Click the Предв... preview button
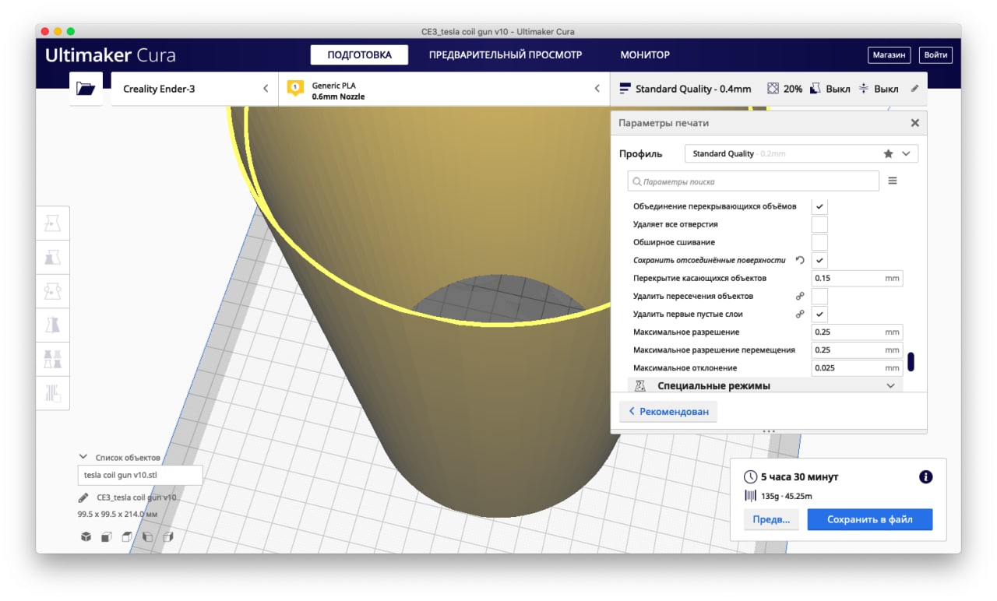Screen dimensions: 997x601 tap(771, 519)
